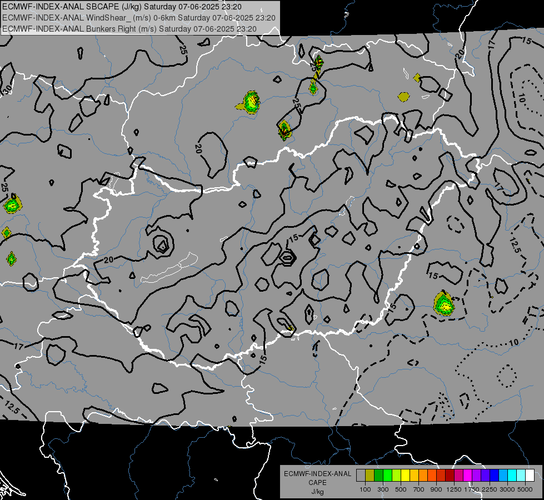Select the pale cyan legend swatch
This screenshot has width=544, height=500.
click(521, 475)
